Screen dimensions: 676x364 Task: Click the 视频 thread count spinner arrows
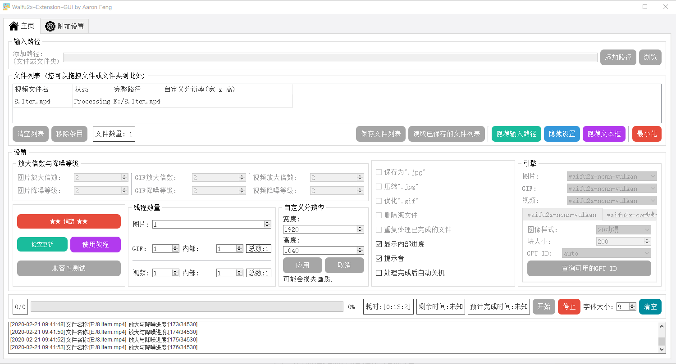pos(175,273)
